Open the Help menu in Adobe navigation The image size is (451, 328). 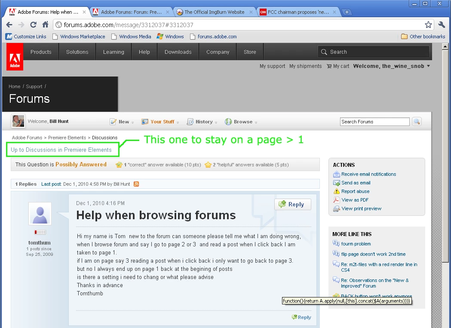point(144,52)
